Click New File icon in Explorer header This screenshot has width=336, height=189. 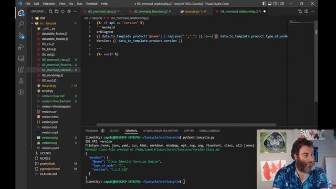coord(50,12)
